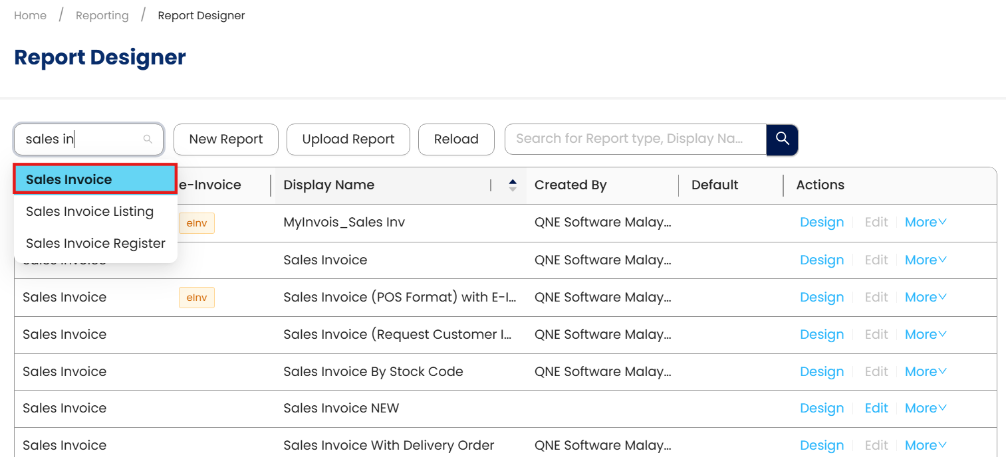Navigate to Reporting breadcrumb

click(x=102, y=15)
